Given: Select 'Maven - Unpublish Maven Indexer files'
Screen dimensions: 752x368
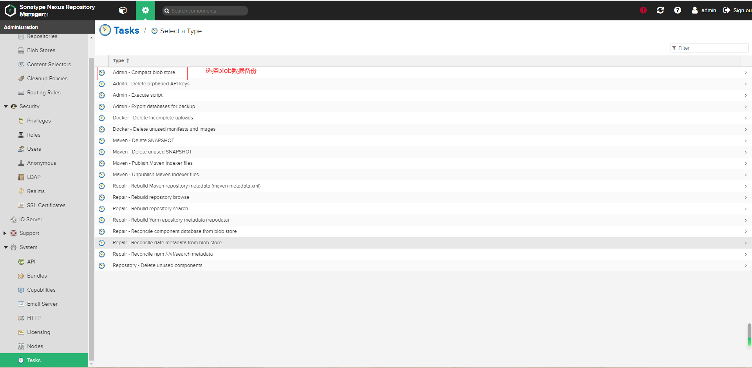Looking at the screenshot, I should [423, 175].
